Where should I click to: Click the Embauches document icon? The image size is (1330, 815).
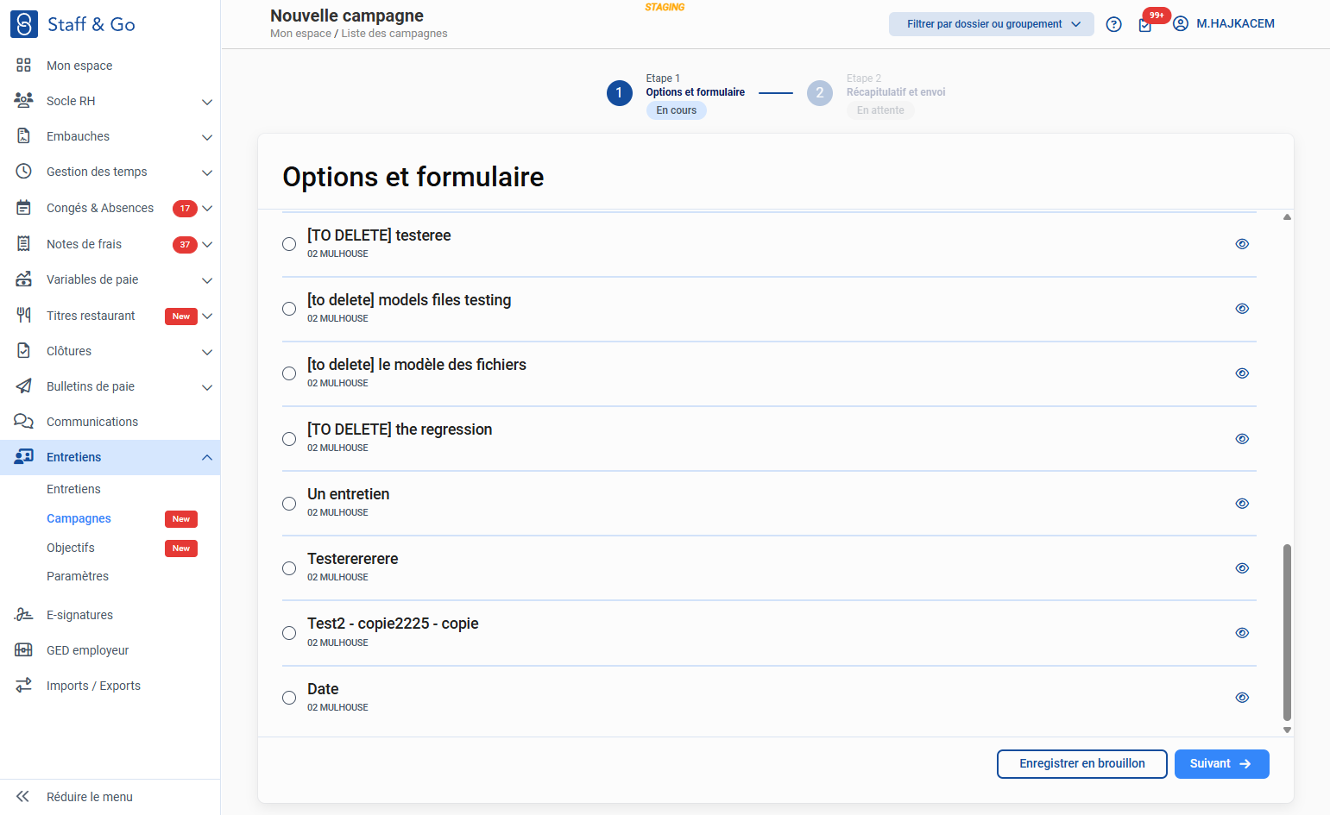24,136
